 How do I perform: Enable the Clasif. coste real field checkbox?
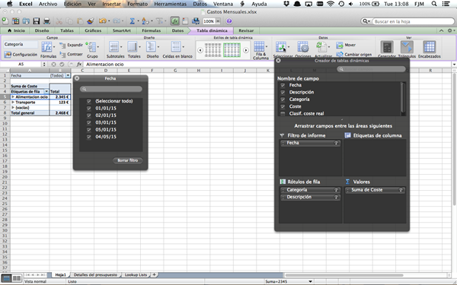(x=283, y=114)
